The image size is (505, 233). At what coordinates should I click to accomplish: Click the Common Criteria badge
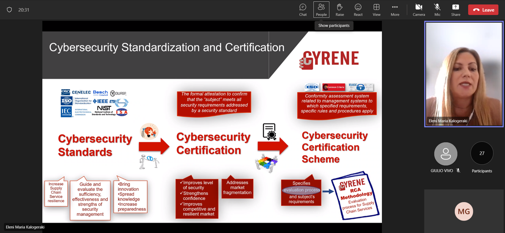(334, 87)
